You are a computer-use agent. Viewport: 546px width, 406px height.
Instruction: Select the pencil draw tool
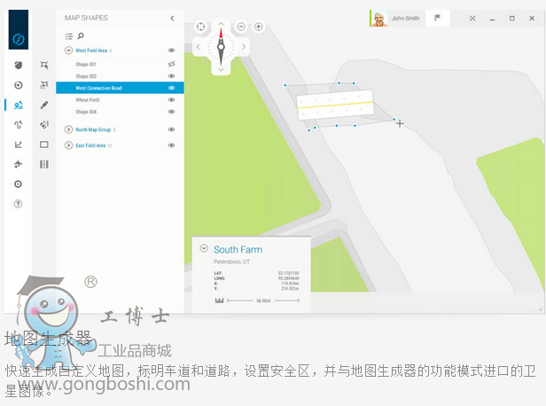[x=44, y=105]
